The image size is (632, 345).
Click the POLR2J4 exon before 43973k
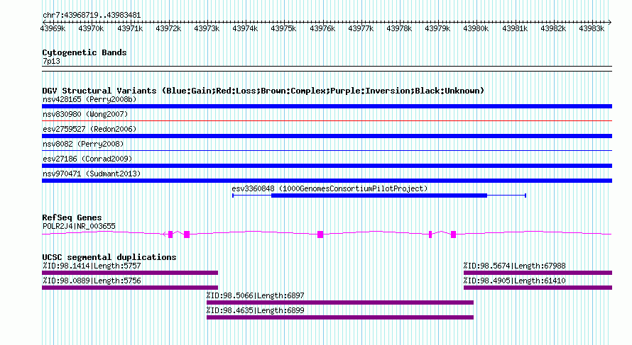(x=187, y=234)
